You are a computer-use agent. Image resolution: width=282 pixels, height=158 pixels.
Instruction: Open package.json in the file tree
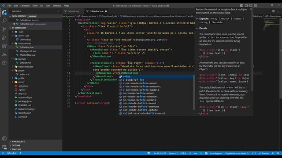coord(35,101)
